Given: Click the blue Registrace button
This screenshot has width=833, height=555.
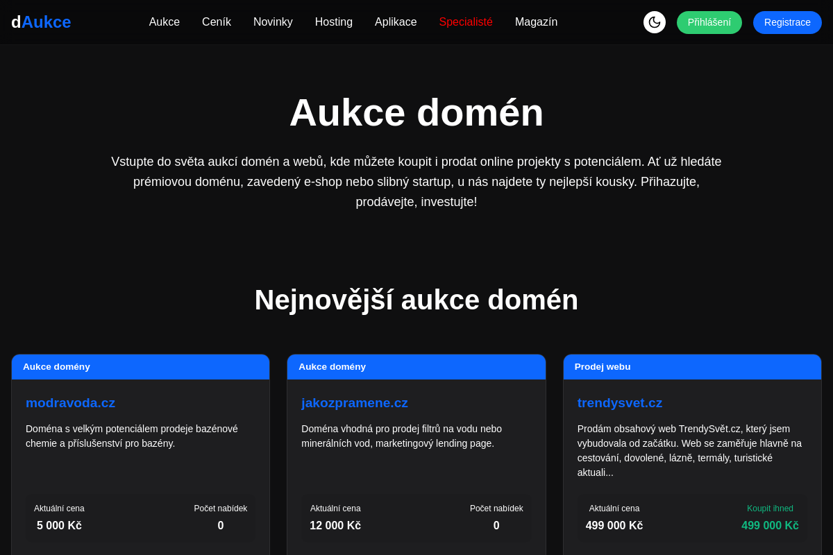Looking at the screenshot, I should click(787, 22).
